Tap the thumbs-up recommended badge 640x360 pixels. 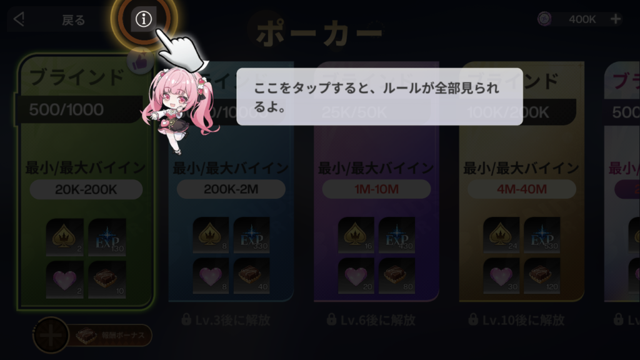click(x=140, y=62)
